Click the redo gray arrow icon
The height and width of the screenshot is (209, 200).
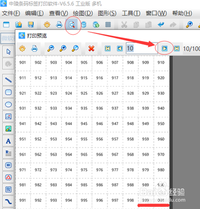(173, 25)
